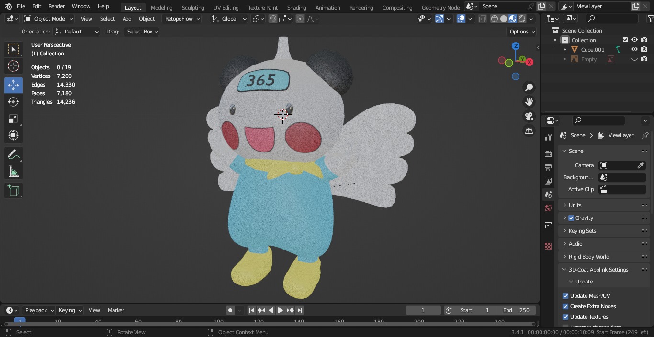Select the Measure tool
The width and height of the screenshot is (654, 337).
click(13, 171)
